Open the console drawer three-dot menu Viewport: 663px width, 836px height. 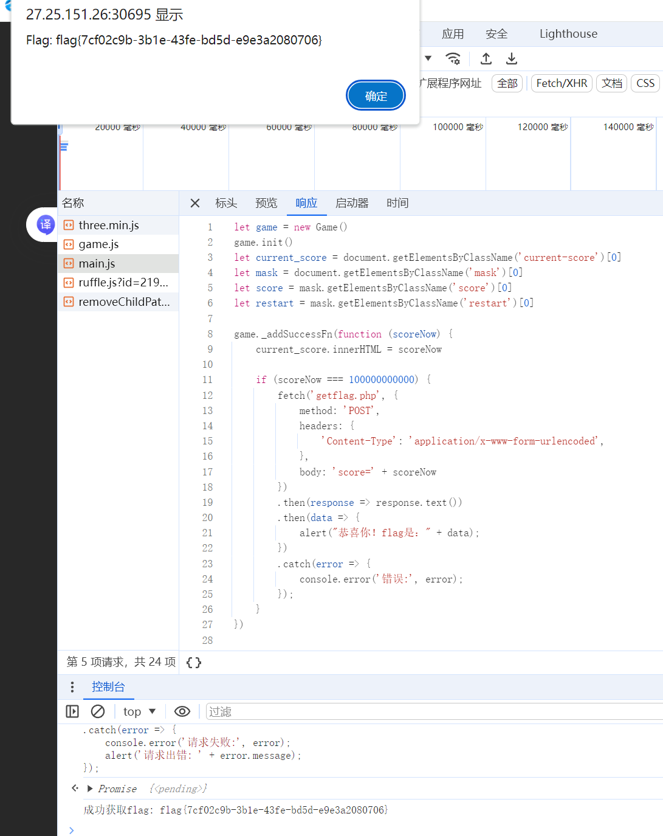click(72, 687)
